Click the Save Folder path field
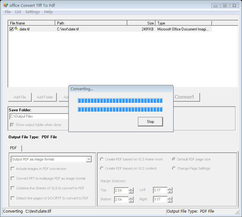Image resolution: width=242 pixels, height=217 pixels. click(x=39, y=116)
